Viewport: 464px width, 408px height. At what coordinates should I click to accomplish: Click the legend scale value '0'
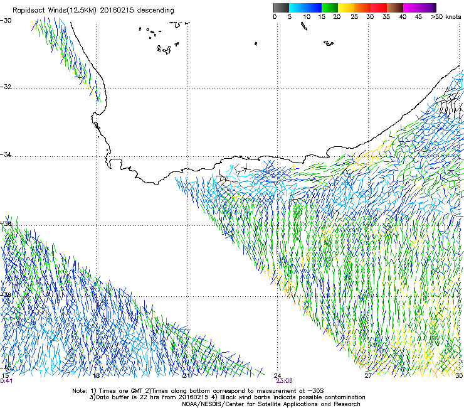pos(275,17)
